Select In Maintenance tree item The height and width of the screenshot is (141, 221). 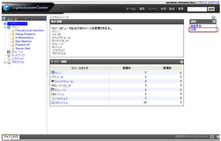(24, 38)
